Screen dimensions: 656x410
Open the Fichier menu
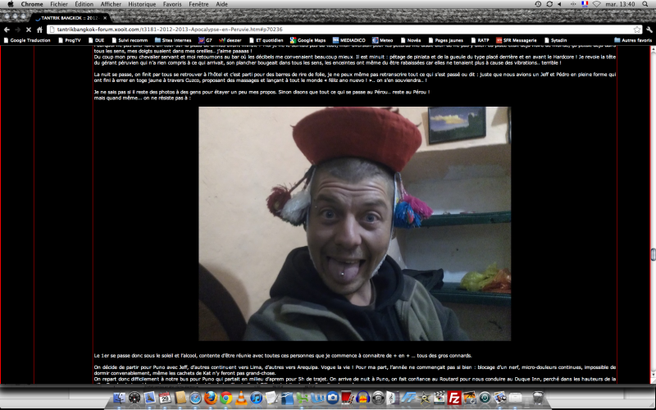pos(59,4)
